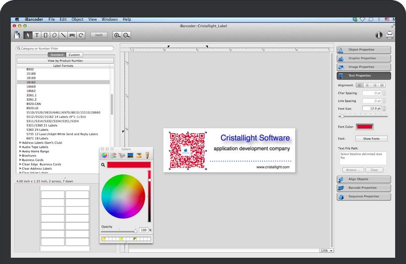Set text alignment to justified
Image resolution: width=406 pixels, height=264 pixels.
pyautogui.click(x=382, y=85)
